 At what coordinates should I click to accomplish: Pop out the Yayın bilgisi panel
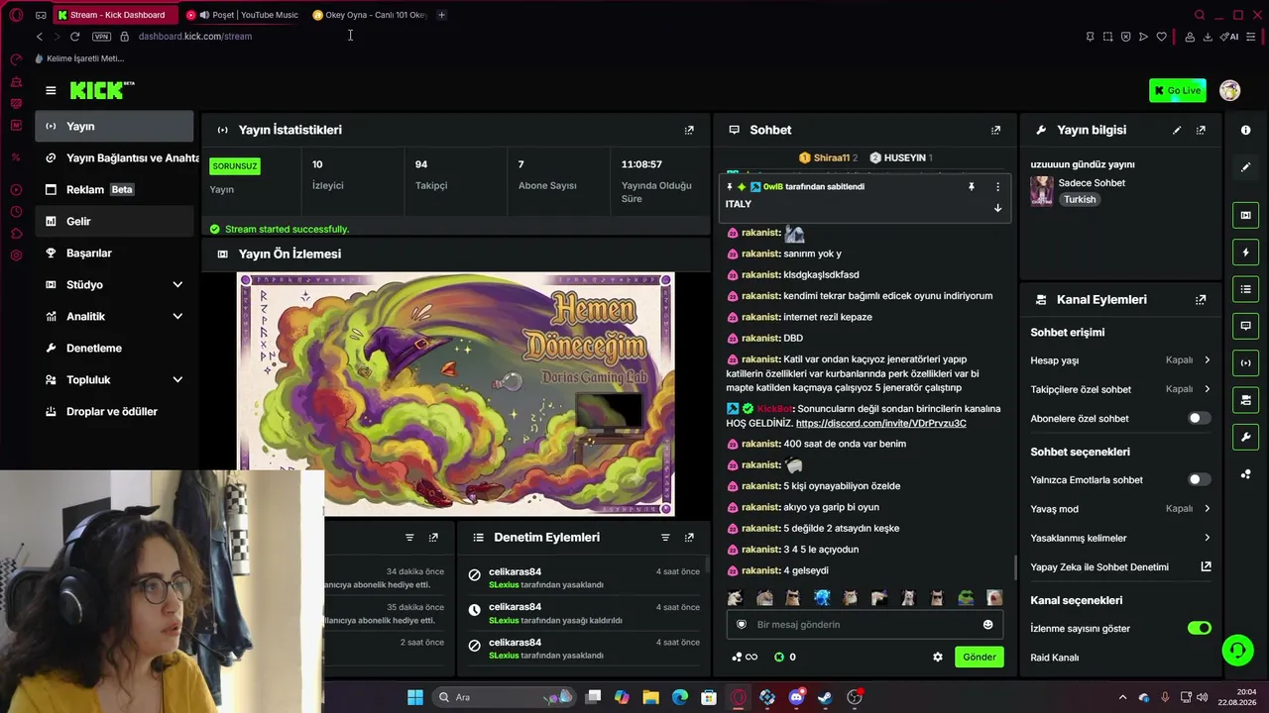(1201, 130)
